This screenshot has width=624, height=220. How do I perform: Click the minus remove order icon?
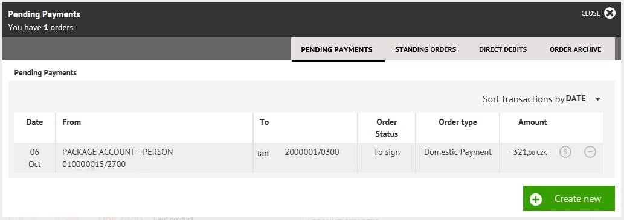pos(590,152)
